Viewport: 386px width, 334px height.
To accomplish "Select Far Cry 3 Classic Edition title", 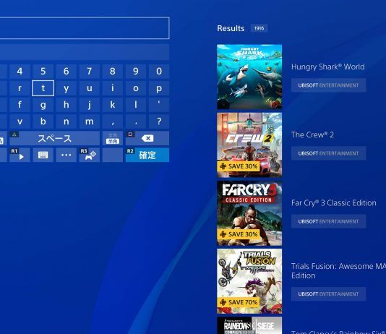I will 333,203.
